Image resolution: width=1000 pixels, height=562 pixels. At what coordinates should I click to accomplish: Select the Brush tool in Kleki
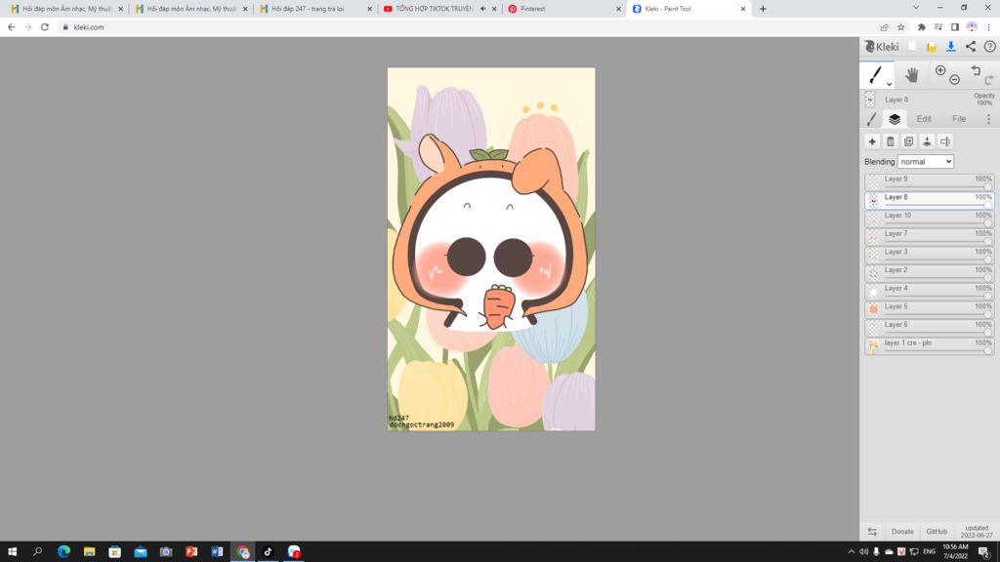[875, 74]
